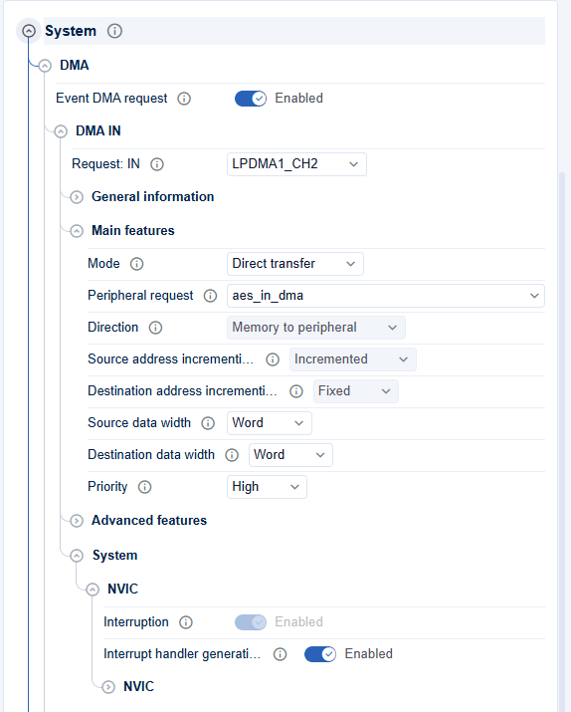Toggle Interrupt handler generation switch
Screen dimensions: 571x712
[320, 654]
